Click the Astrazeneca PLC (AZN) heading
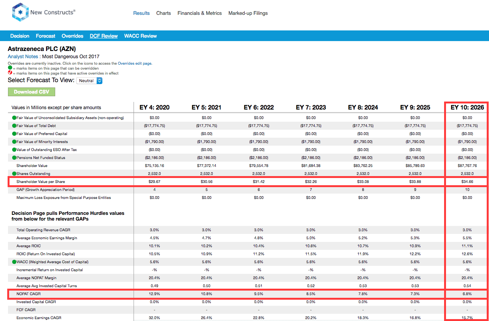Viewport: 489px width, 321px height. 42,49
